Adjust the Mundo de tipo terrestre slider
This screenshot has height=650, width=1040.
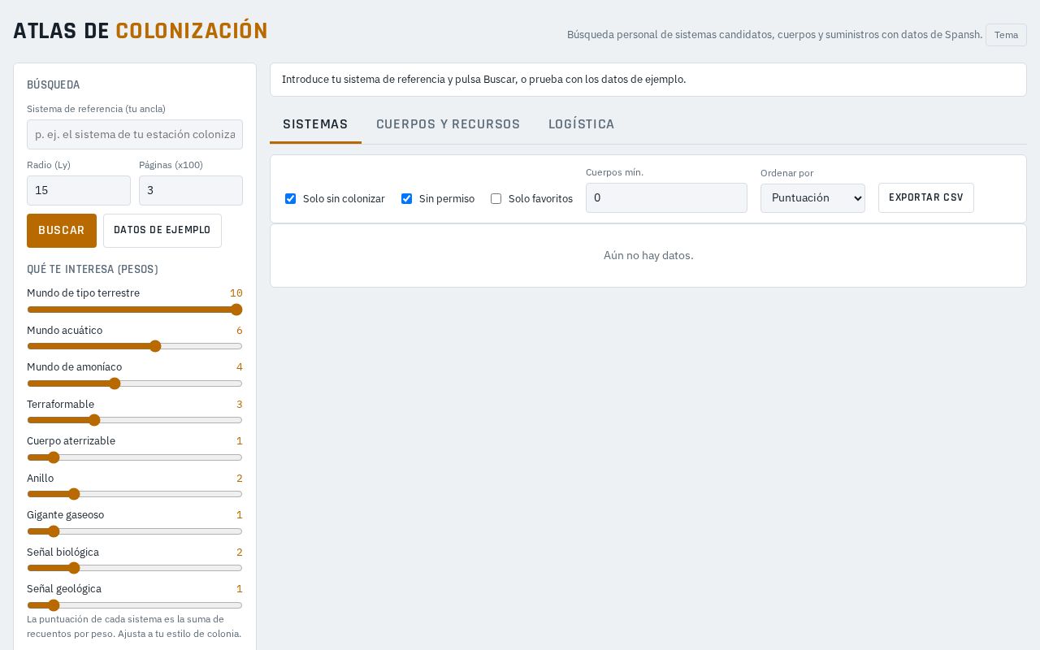pyautogui.click(x=135, y=310)
